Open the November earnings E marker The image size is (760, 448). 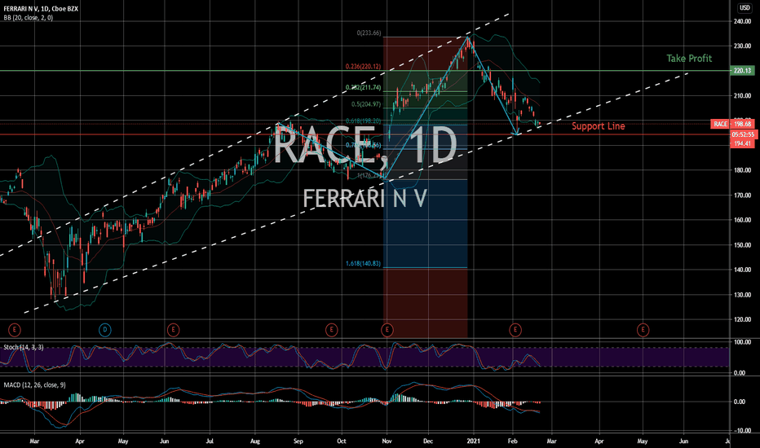click(387, 331)
